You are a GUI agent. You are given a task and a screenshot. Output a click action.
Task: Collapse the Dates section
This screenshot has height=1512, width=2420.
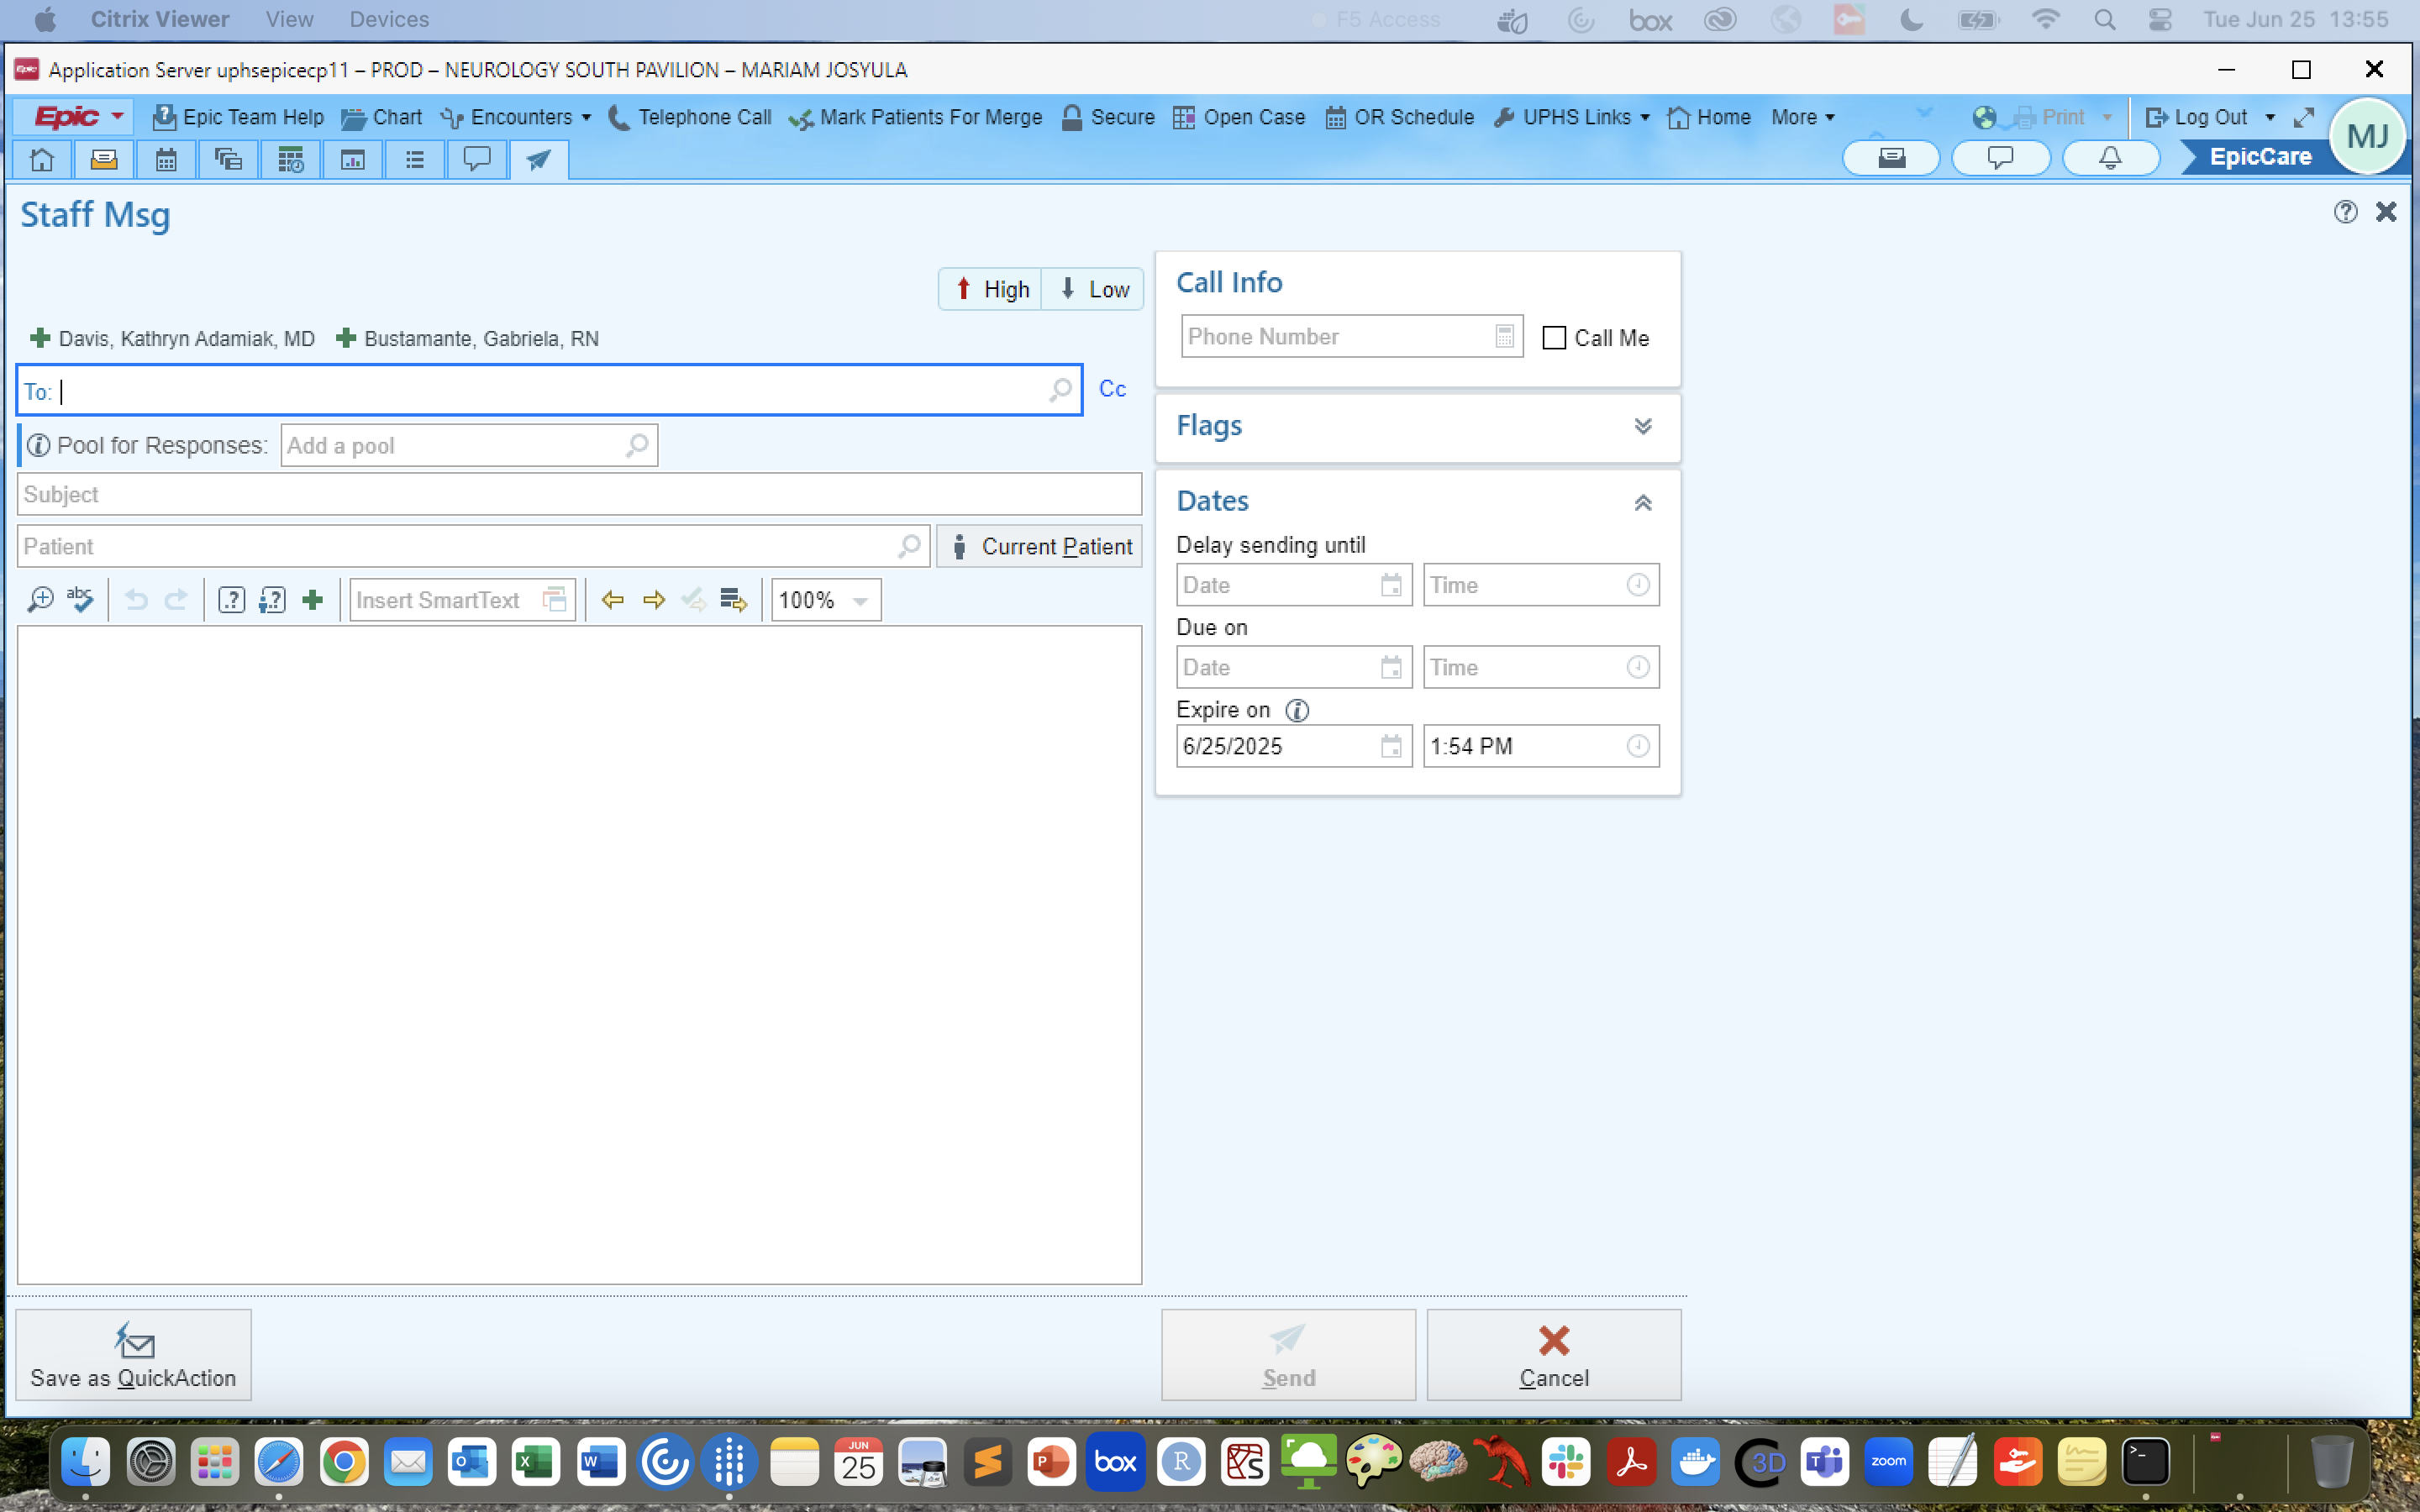pos(1642,502)
